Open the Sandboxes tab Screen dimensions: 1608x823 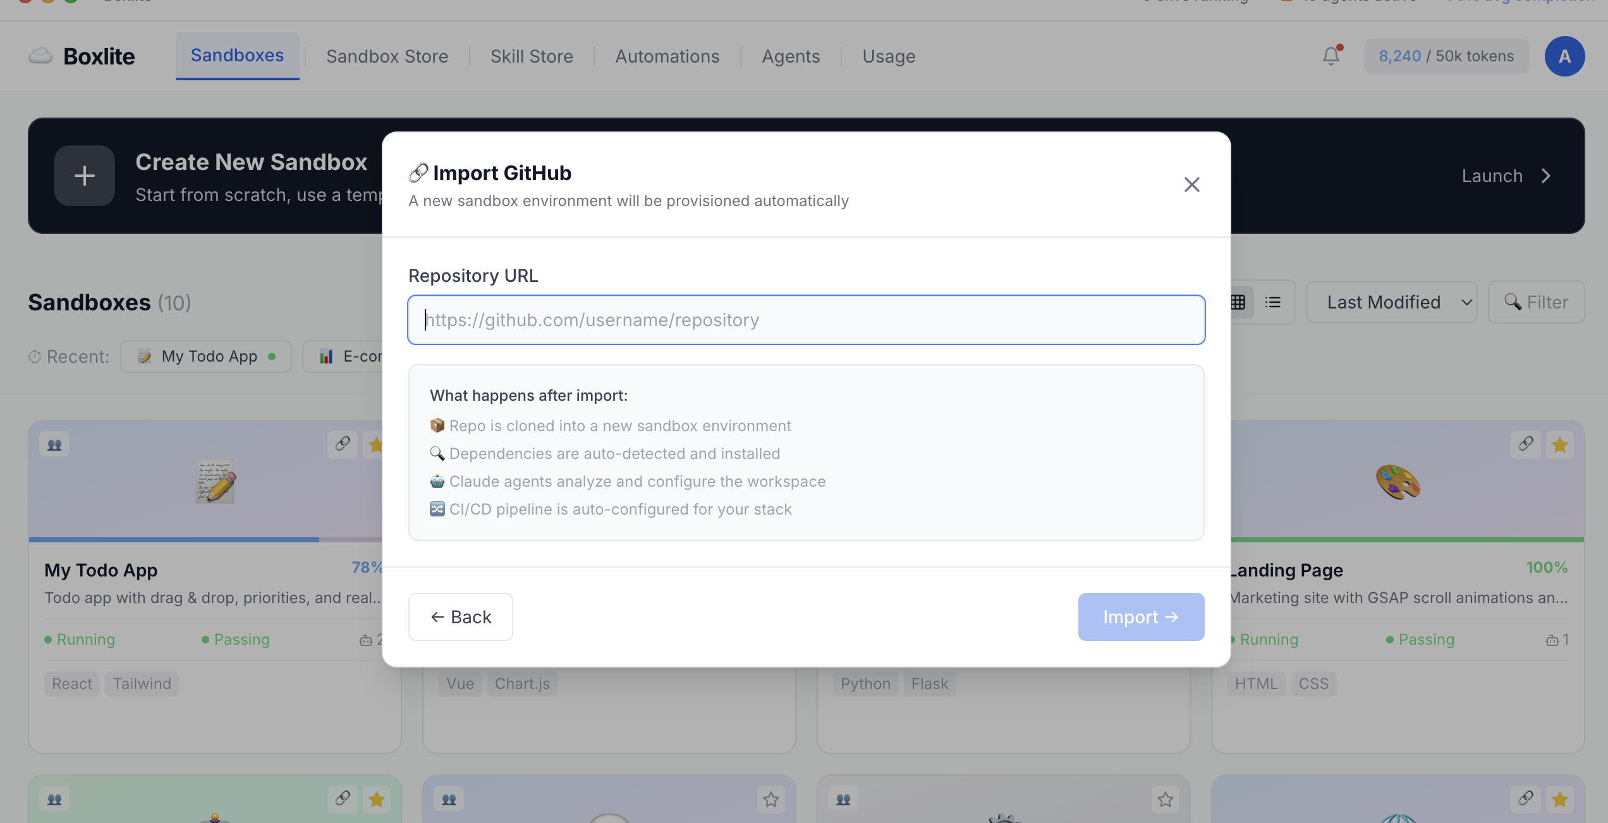pyautogui.click(x=237, y=56)
